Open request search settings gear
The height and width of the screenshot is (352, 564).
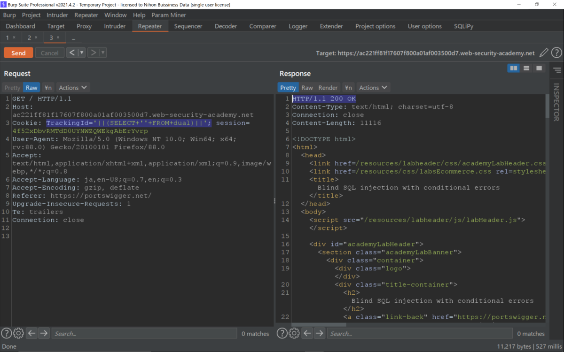pyautogui.click(x=18, y=333)
